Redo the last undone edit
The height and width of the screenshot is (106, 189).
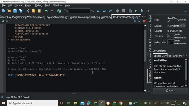pos(52,11)
